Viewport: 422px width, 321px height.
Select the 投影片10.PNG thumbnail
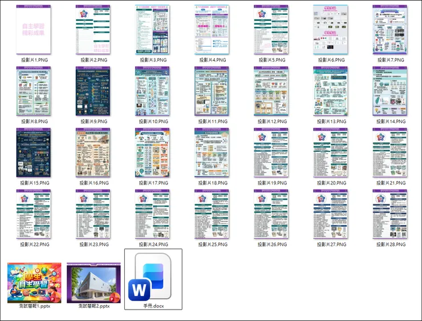pyautogui.click(x=152, y=91)
